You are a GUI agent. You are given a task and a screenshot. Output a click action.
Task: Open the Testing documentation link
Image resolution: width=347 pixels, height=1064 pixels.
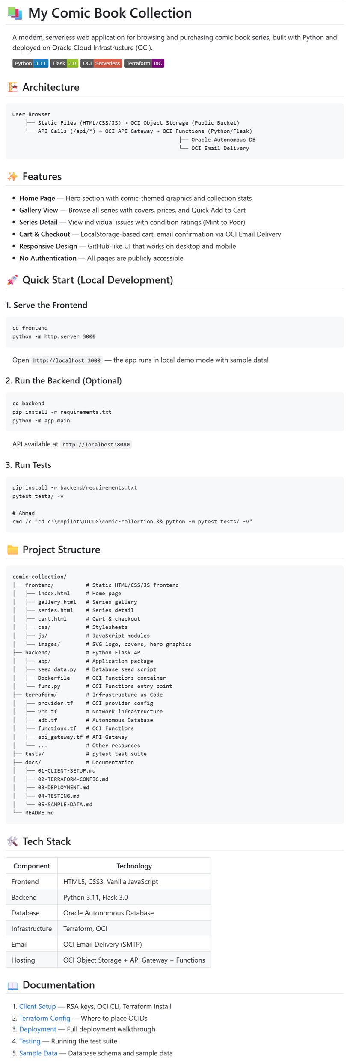tap(30, 1041)
